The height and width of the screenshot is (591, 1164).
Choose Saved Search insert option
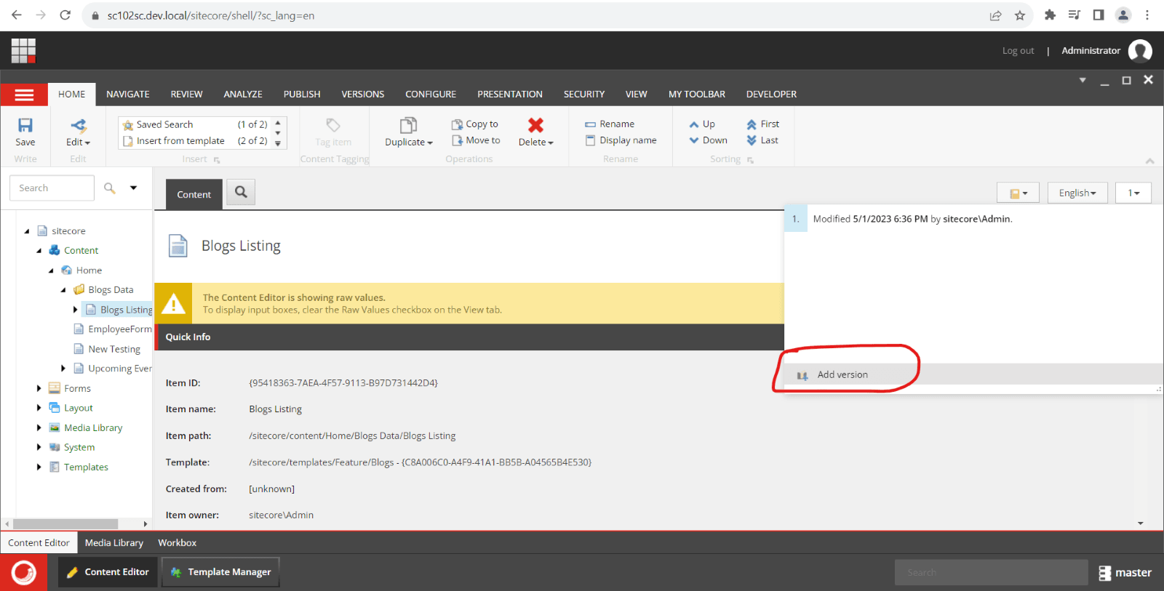[x=195, y=124]
